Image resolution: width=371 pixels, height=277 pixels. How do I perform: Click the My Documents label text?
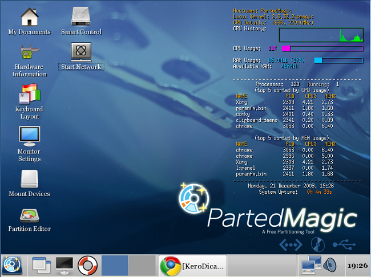[30, 32]
